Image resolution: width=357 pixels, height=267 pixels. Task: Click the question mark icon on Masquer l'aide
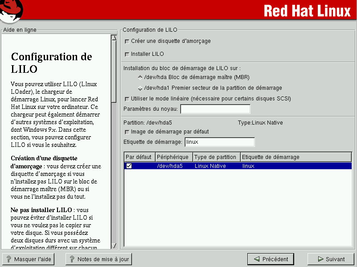tap(8, 259)
